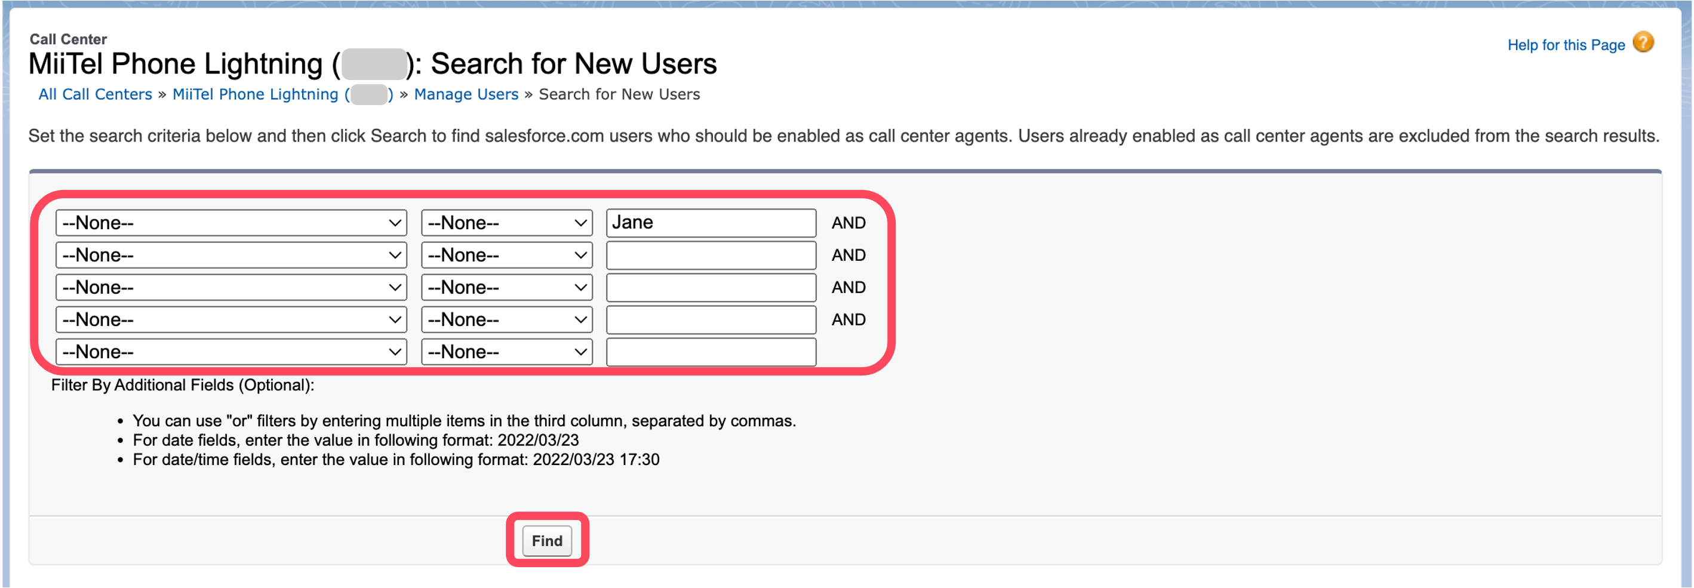Open fifth row field dropdown
The width and height of the screenshot is (1694, 588).
(x=232, y=352)
